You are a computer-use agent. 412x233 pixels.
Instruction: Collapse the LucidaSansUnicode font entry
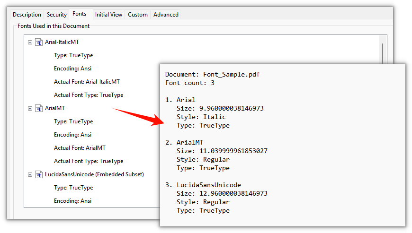pos(30,174)
